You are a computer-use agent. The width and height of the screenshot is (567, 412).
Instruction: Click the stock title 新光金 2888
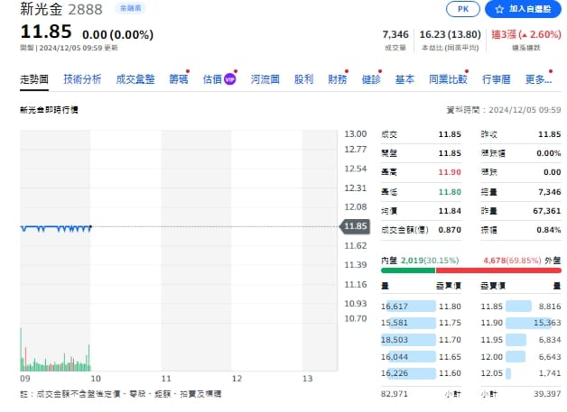[61, 9]
